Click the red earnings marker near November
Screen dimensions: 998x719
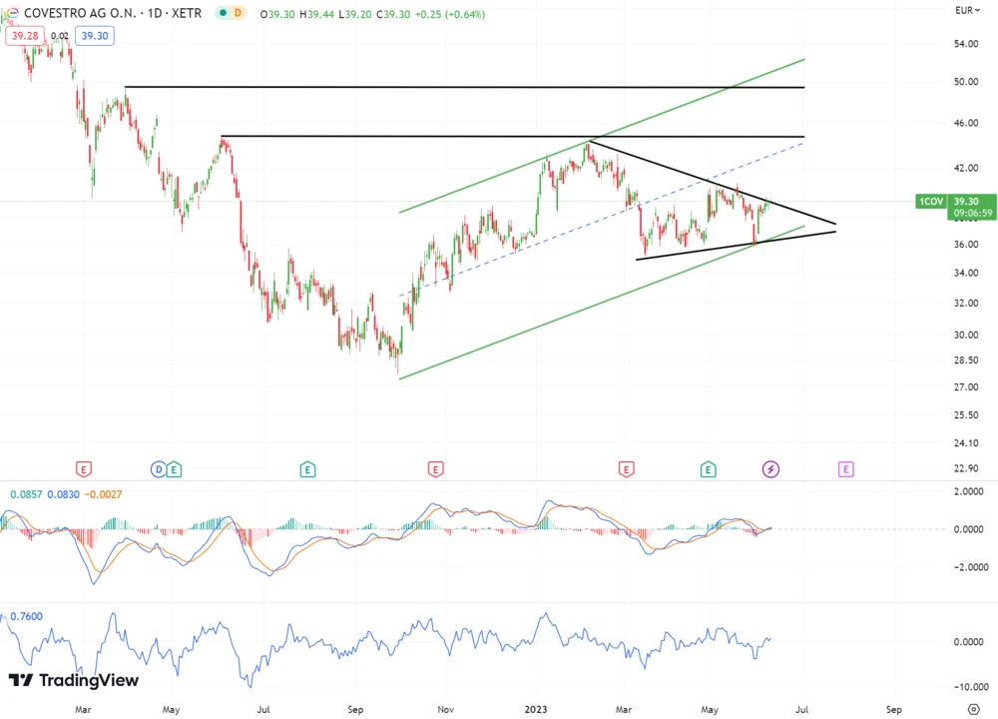pos(435,468)
